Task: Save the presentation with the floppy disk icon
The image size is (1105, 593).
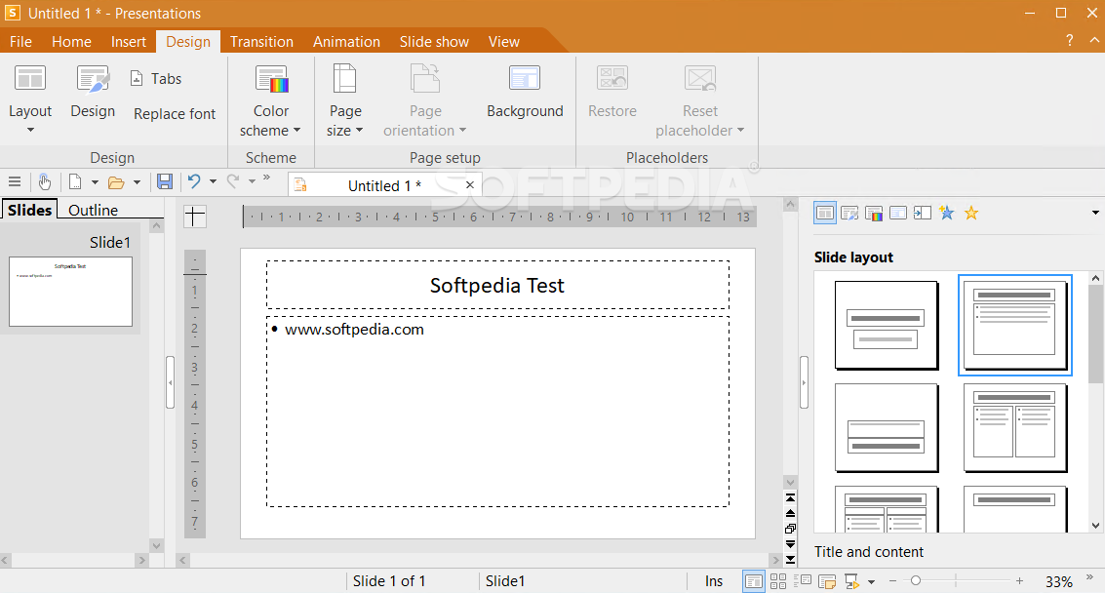Action: [x=164, y=182]
